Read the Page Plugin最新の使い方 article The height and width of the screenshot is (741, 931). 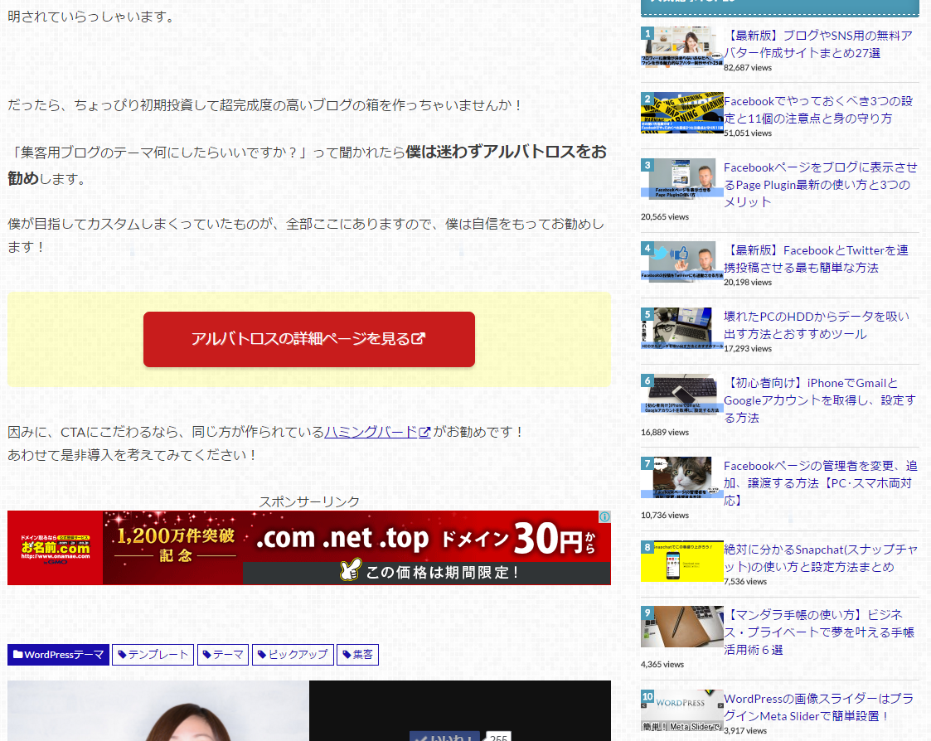tap(821, 185)
